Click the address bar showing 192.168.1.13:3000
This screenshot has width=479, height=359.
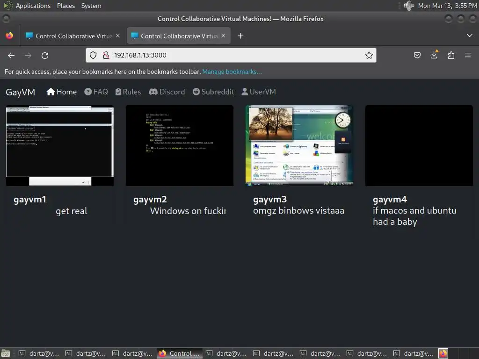pyautogui.click(x=231, y=55)
